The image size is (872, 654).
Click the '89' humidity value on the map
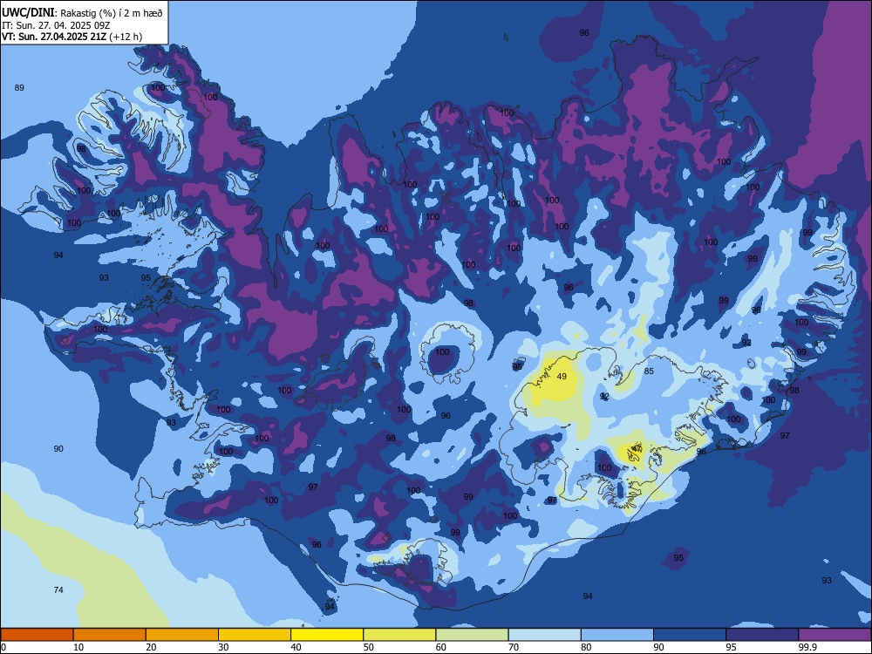pyautogui.click(x=19, y=88)
